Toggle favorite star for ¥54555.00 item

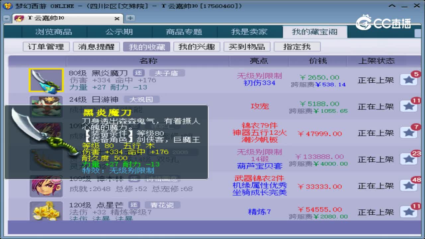(409, 212)
